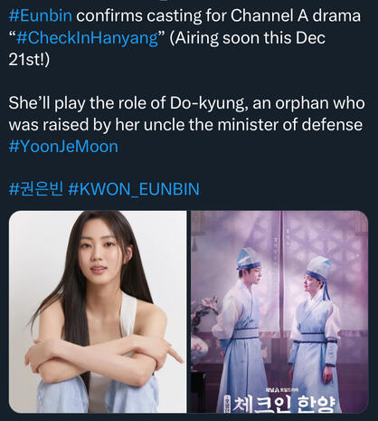Click the #KWON_EUNBIN hashtag
Image resolution: width=378 pixels, height=421 pixels.
point(134,189)
